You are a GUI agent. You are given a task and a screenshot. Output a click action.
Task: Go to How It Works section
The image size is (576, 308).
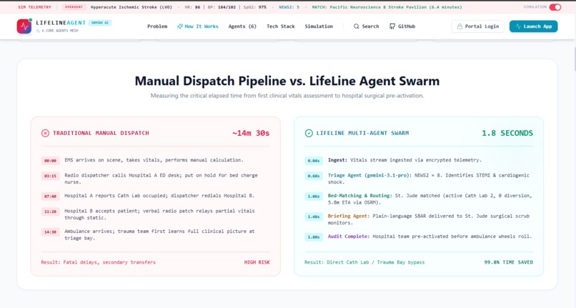click(198, 26)
